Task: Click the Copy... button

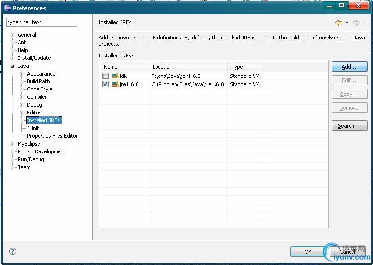Action: (349, 94)
